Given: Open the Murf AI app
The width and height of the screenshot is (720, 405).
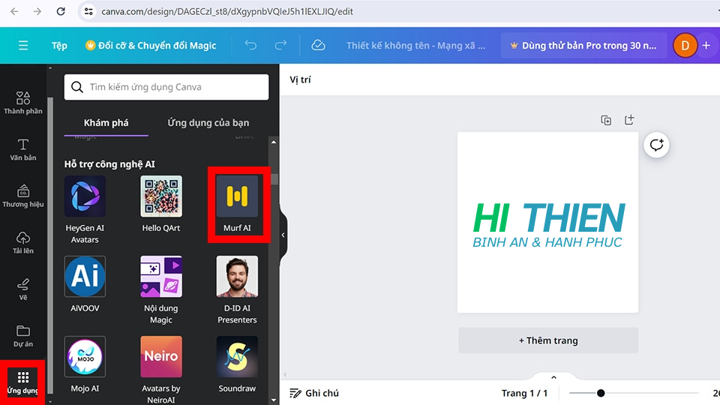Looking at the screenshot, I should coord(237,196).
